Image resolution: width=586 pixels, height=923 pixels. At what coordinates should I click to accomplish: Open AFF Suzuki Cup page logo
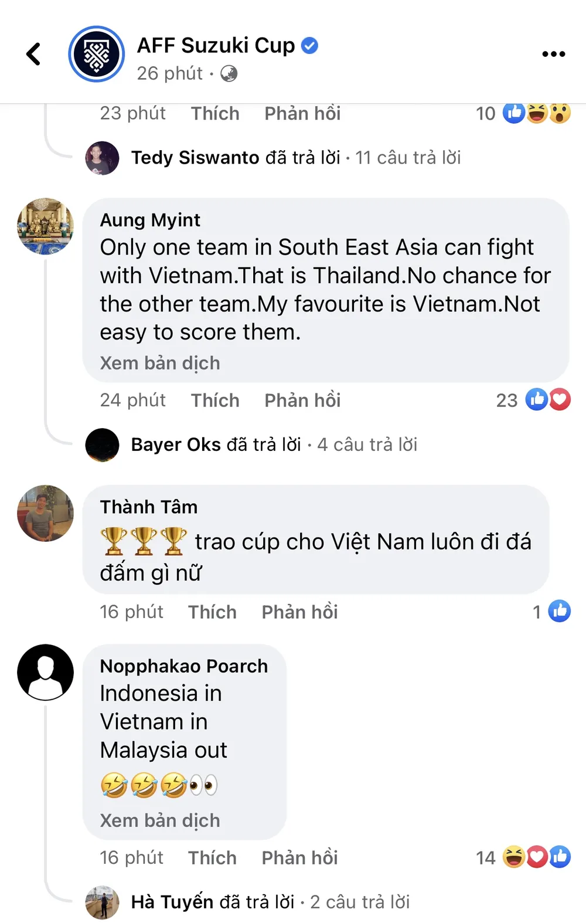pyautogui.click(x=97, y=54)
